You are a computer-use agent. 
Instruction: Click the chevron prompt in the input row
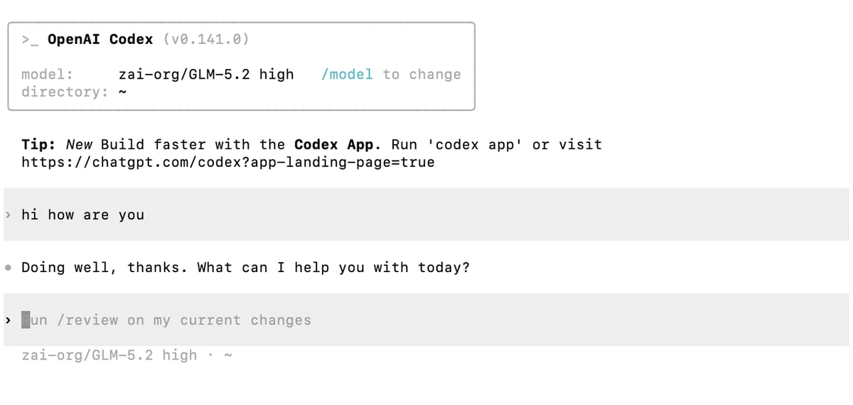point(8,320)
